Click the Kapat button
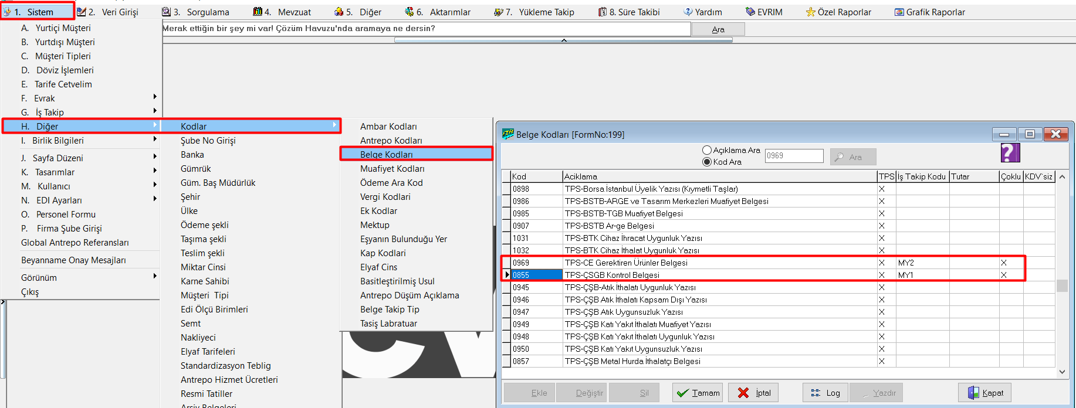Screen dimensions: 1076x408 tap(984, 393)
